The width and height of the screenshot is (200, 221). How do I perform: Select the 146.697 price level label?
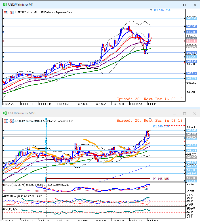191,18
